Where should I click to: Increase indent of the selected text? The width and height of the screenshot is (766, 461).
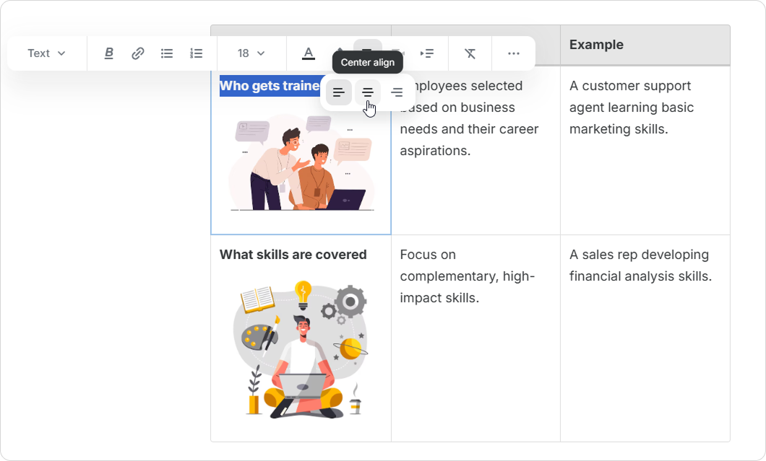[x=427, y=53]
